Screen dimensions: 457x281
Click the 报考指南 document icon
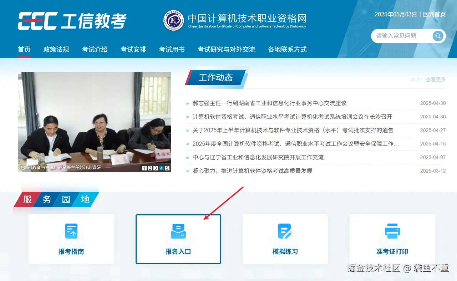[71, 231]
